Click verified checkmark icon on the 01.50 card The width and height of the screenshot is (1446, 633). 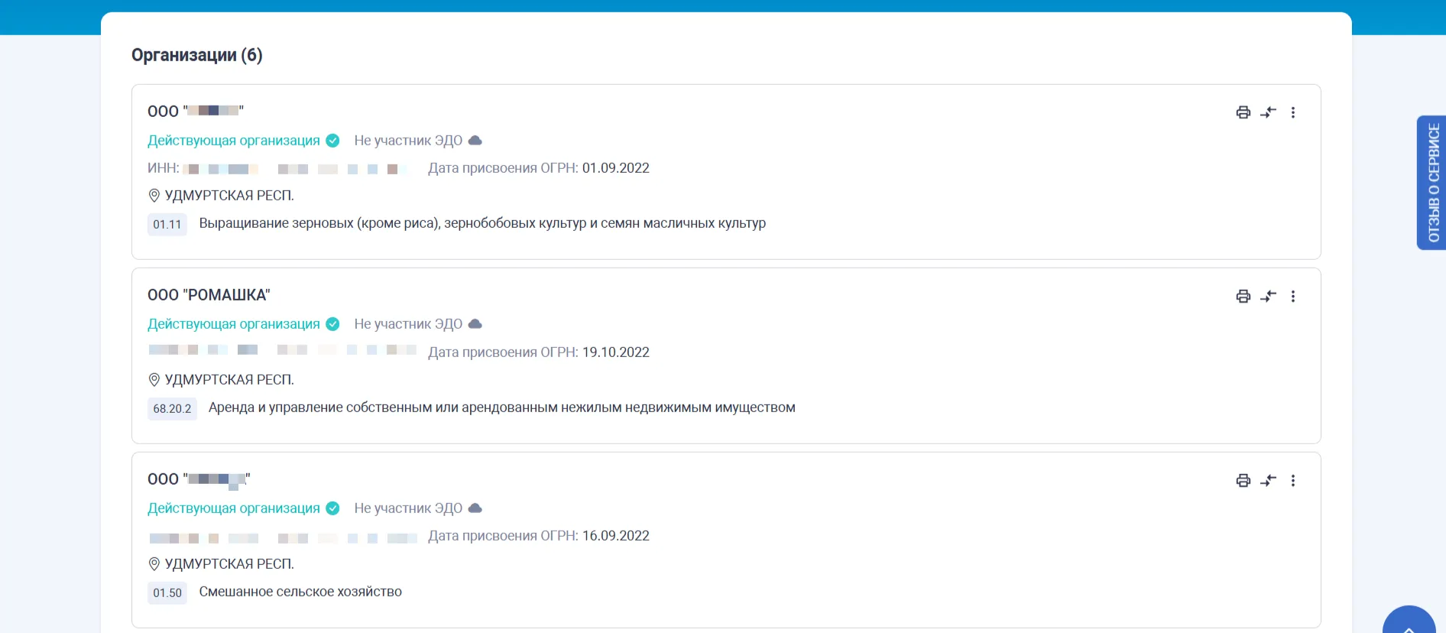[332, 508]
